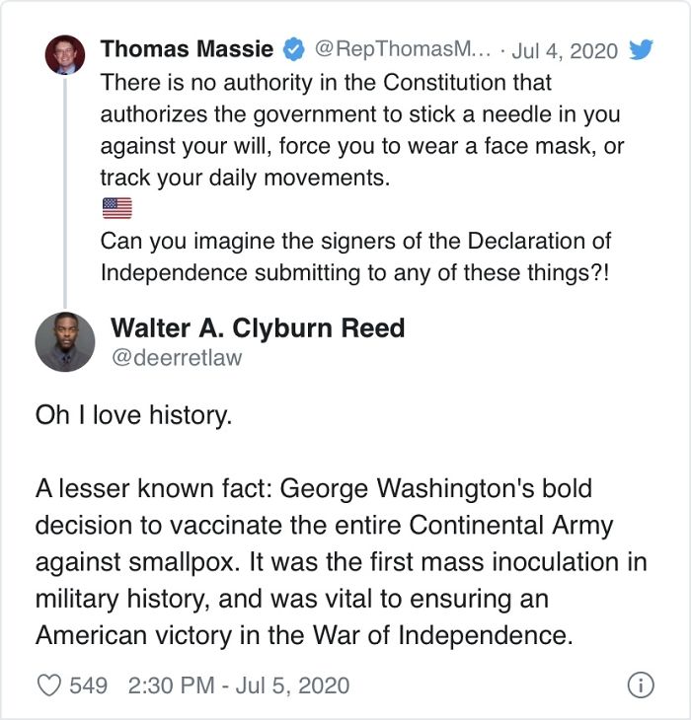Click the 2:30 PM - Jul 5, 2020 timestamp
The image size is (691, 720).
239,685
